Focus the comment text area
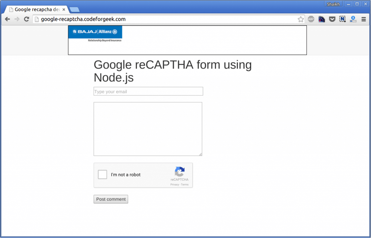 pyautogui.click(x=148, y=129)
